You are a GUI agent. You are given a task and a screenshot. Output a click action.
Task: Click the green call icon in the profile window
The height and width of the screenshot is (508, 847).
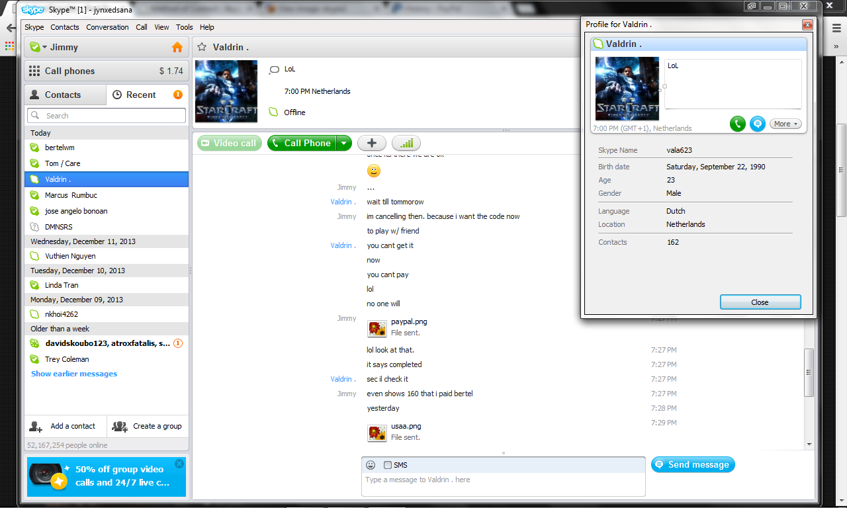(738, 124)
